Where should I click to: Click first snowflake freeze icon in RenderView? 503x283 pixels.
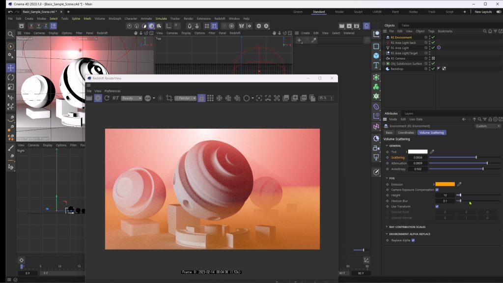219,98
